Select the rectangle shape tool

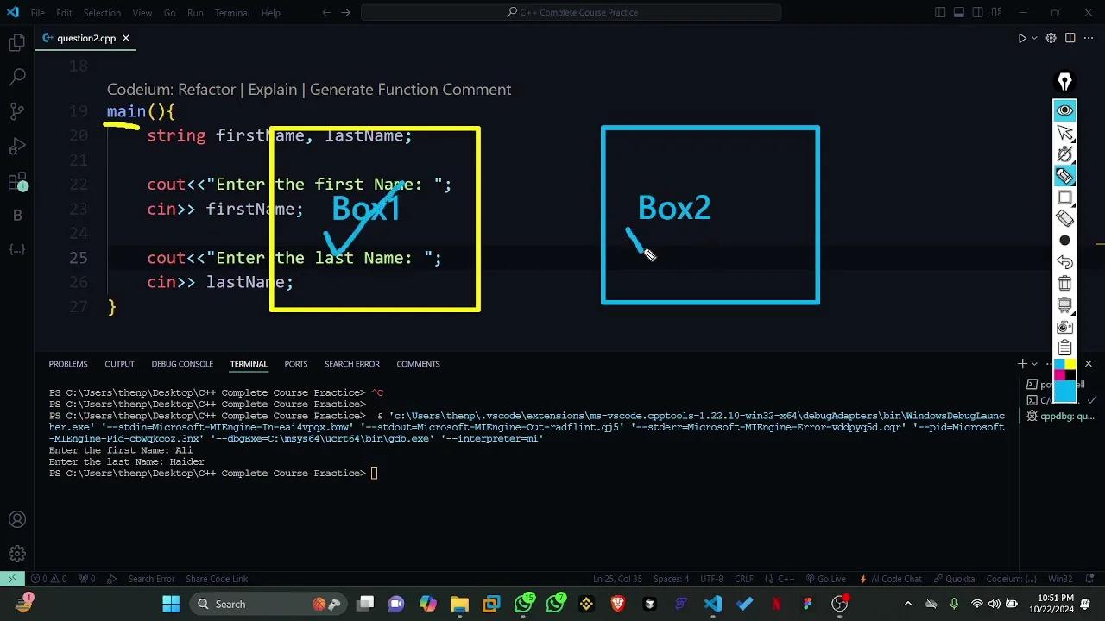coord(1065,197)
